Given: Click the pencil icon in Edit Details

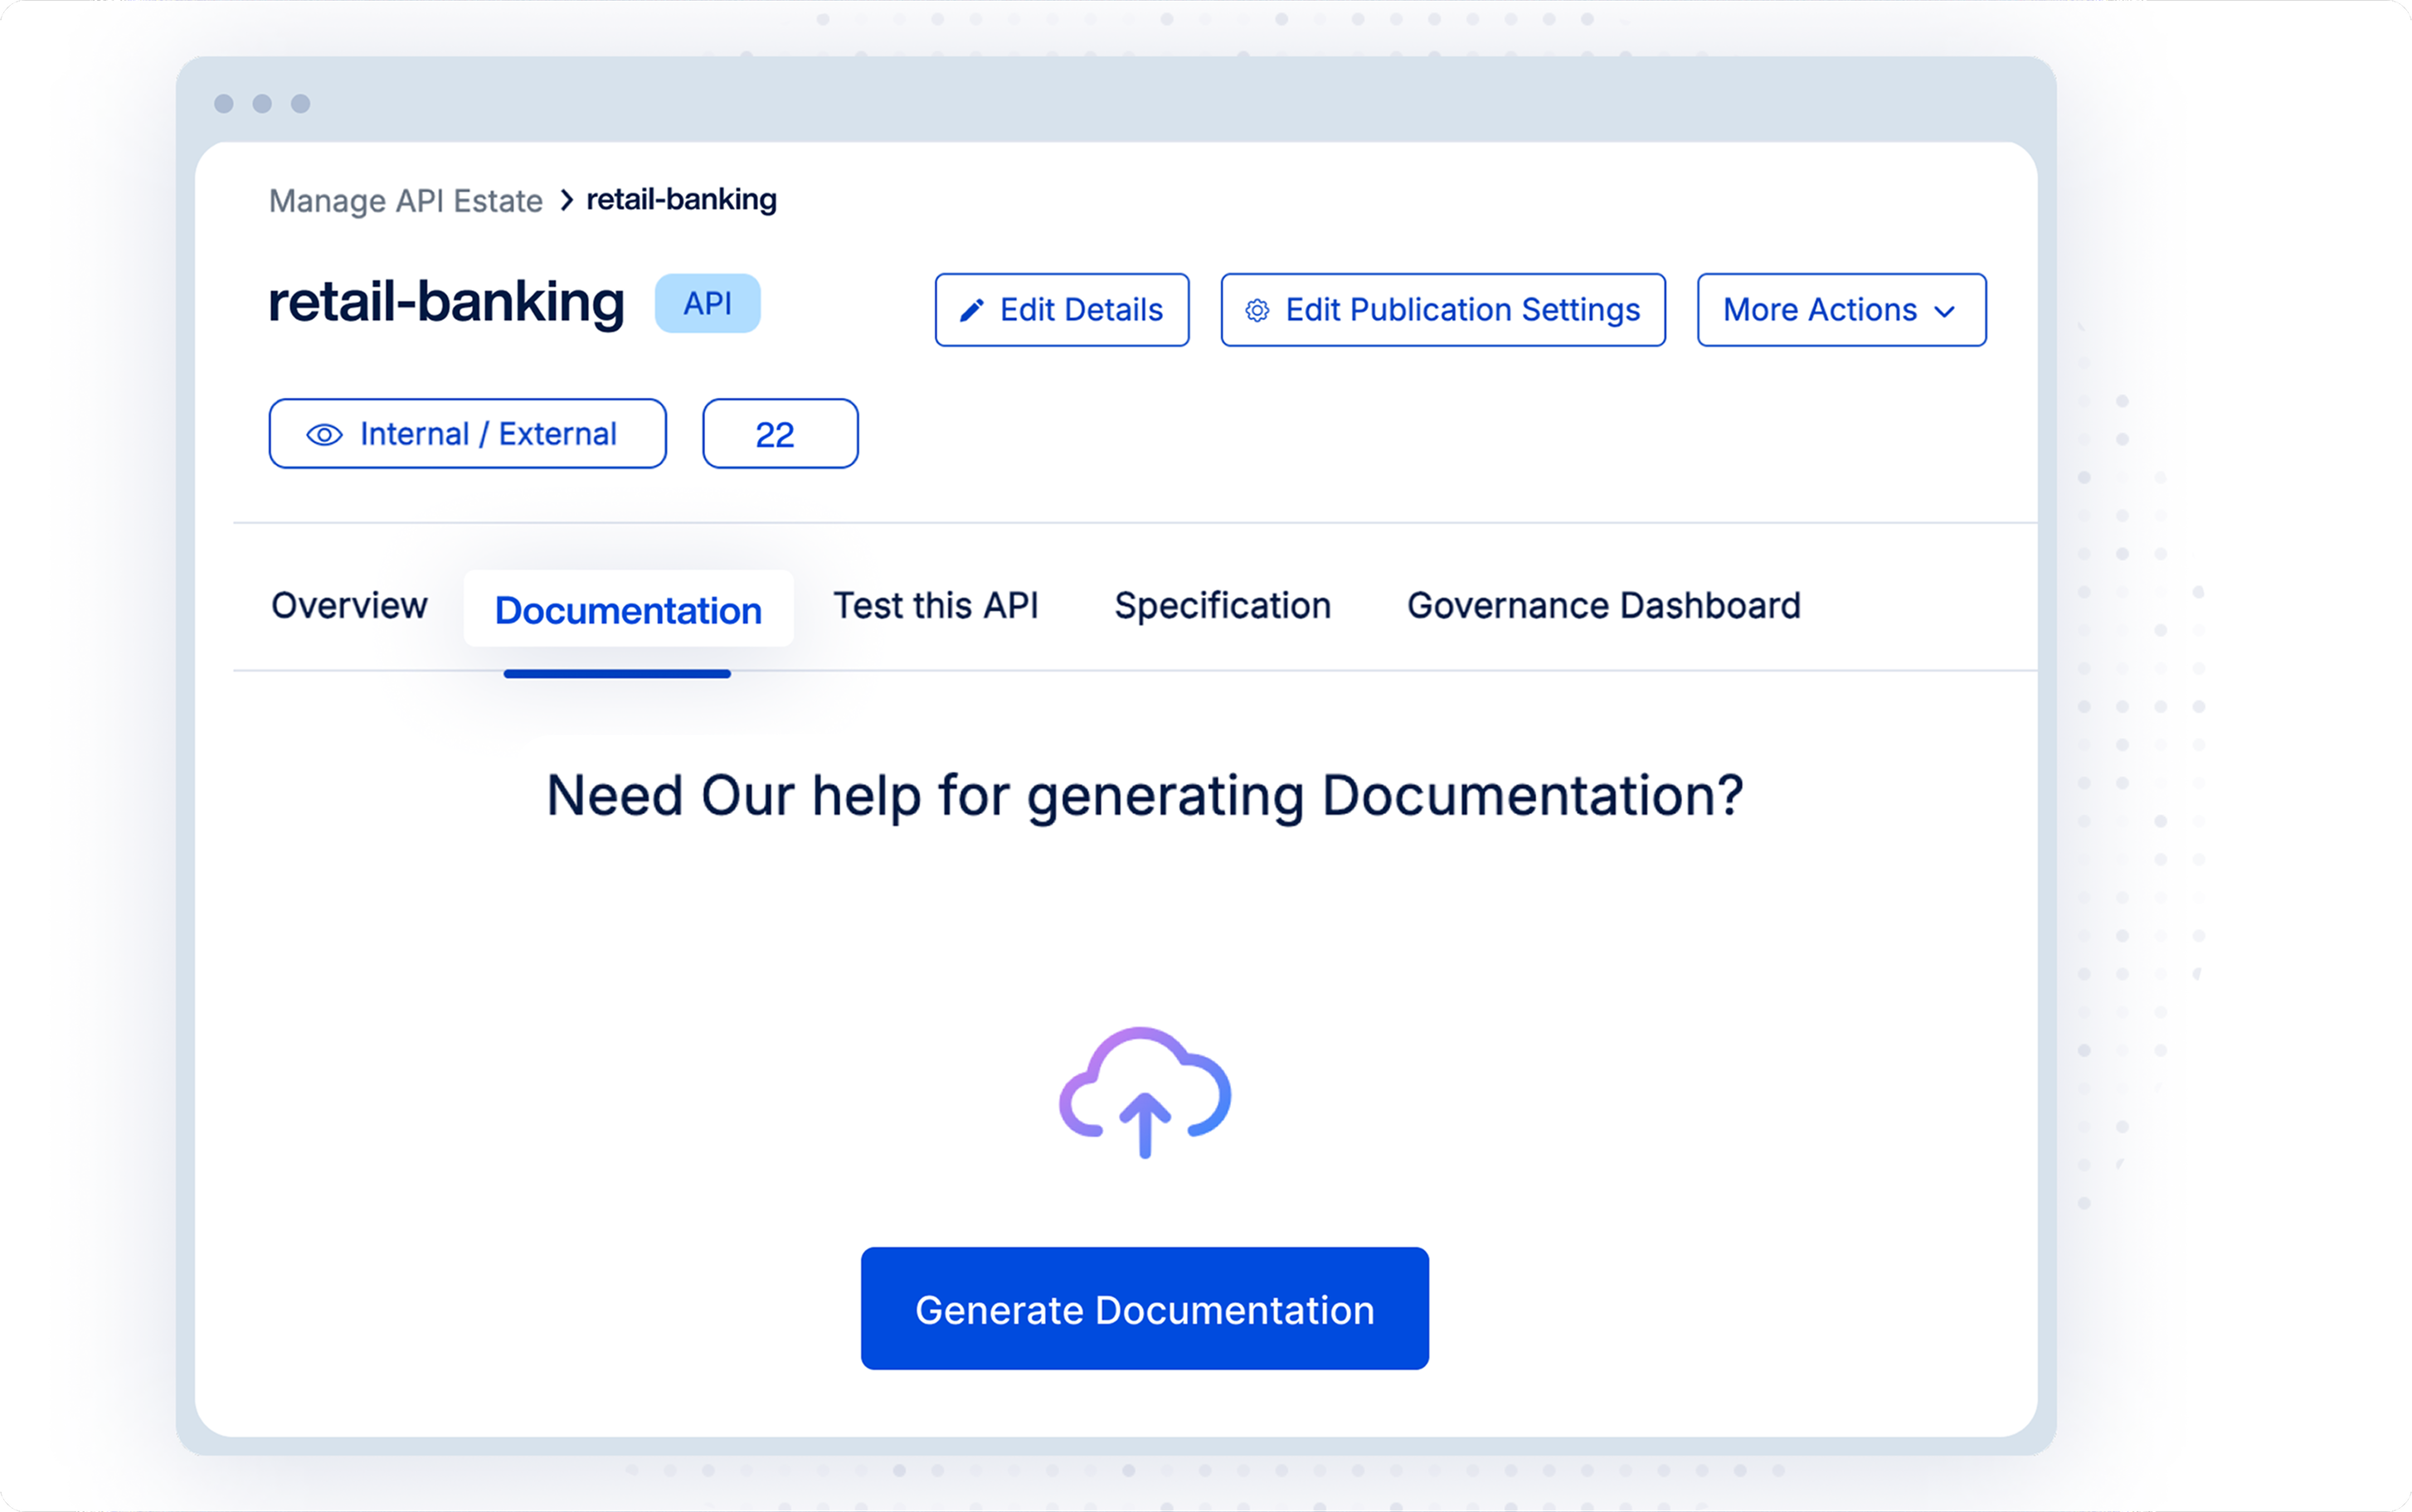Looking at the screenshot, I should [971, 311].
